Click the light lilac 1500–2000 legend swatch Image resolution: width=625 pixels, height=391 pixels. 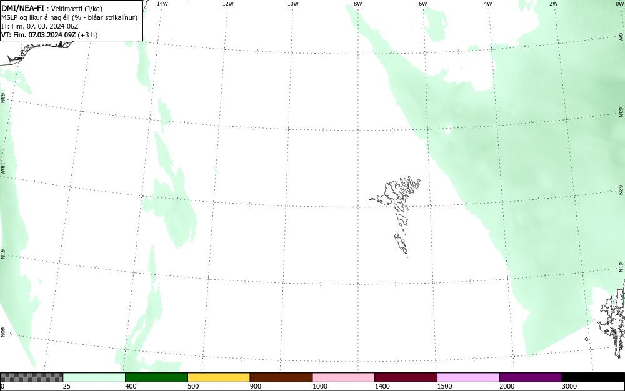[468, 377]
